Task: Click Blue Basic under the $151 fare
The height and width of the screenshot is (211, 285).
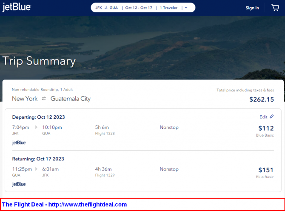Action: click(265, 177)
